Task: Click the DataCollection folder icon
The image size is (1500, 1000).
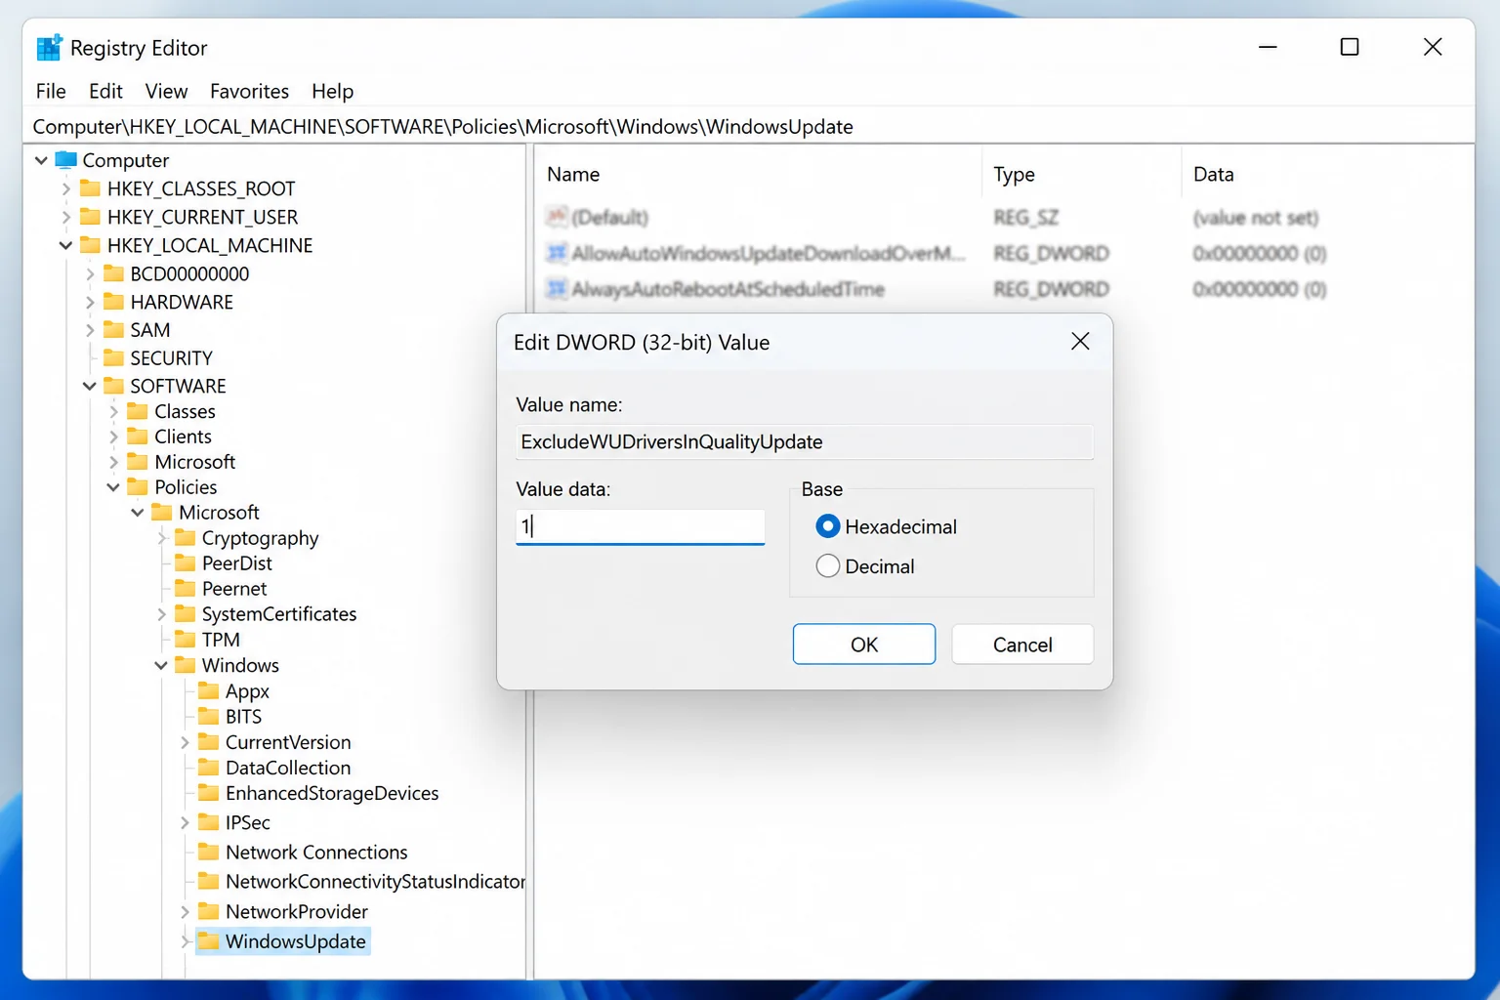Action: coord(208,768)
